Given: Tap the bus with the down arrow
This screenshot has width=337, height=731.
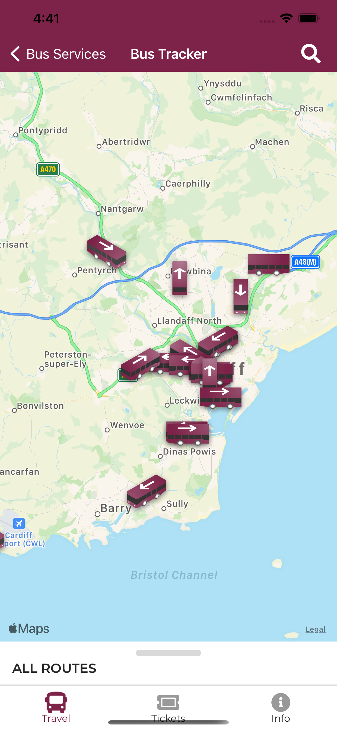Looking at the screenshot, I should (x=240, y=296).
